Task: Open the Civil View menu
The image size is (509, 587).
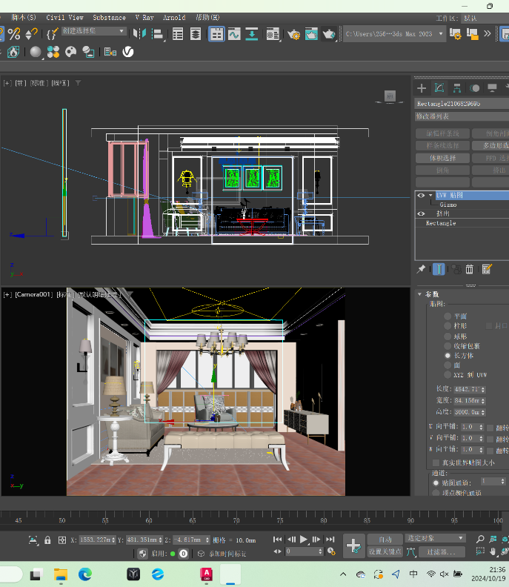Action: coord(65,17)
